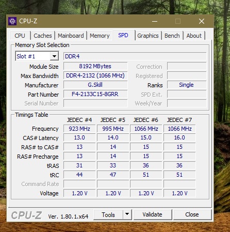The width and height of the screenshot is (230, 232).
Task: Go to the Mainboard tab
Action: pos(71,36)
